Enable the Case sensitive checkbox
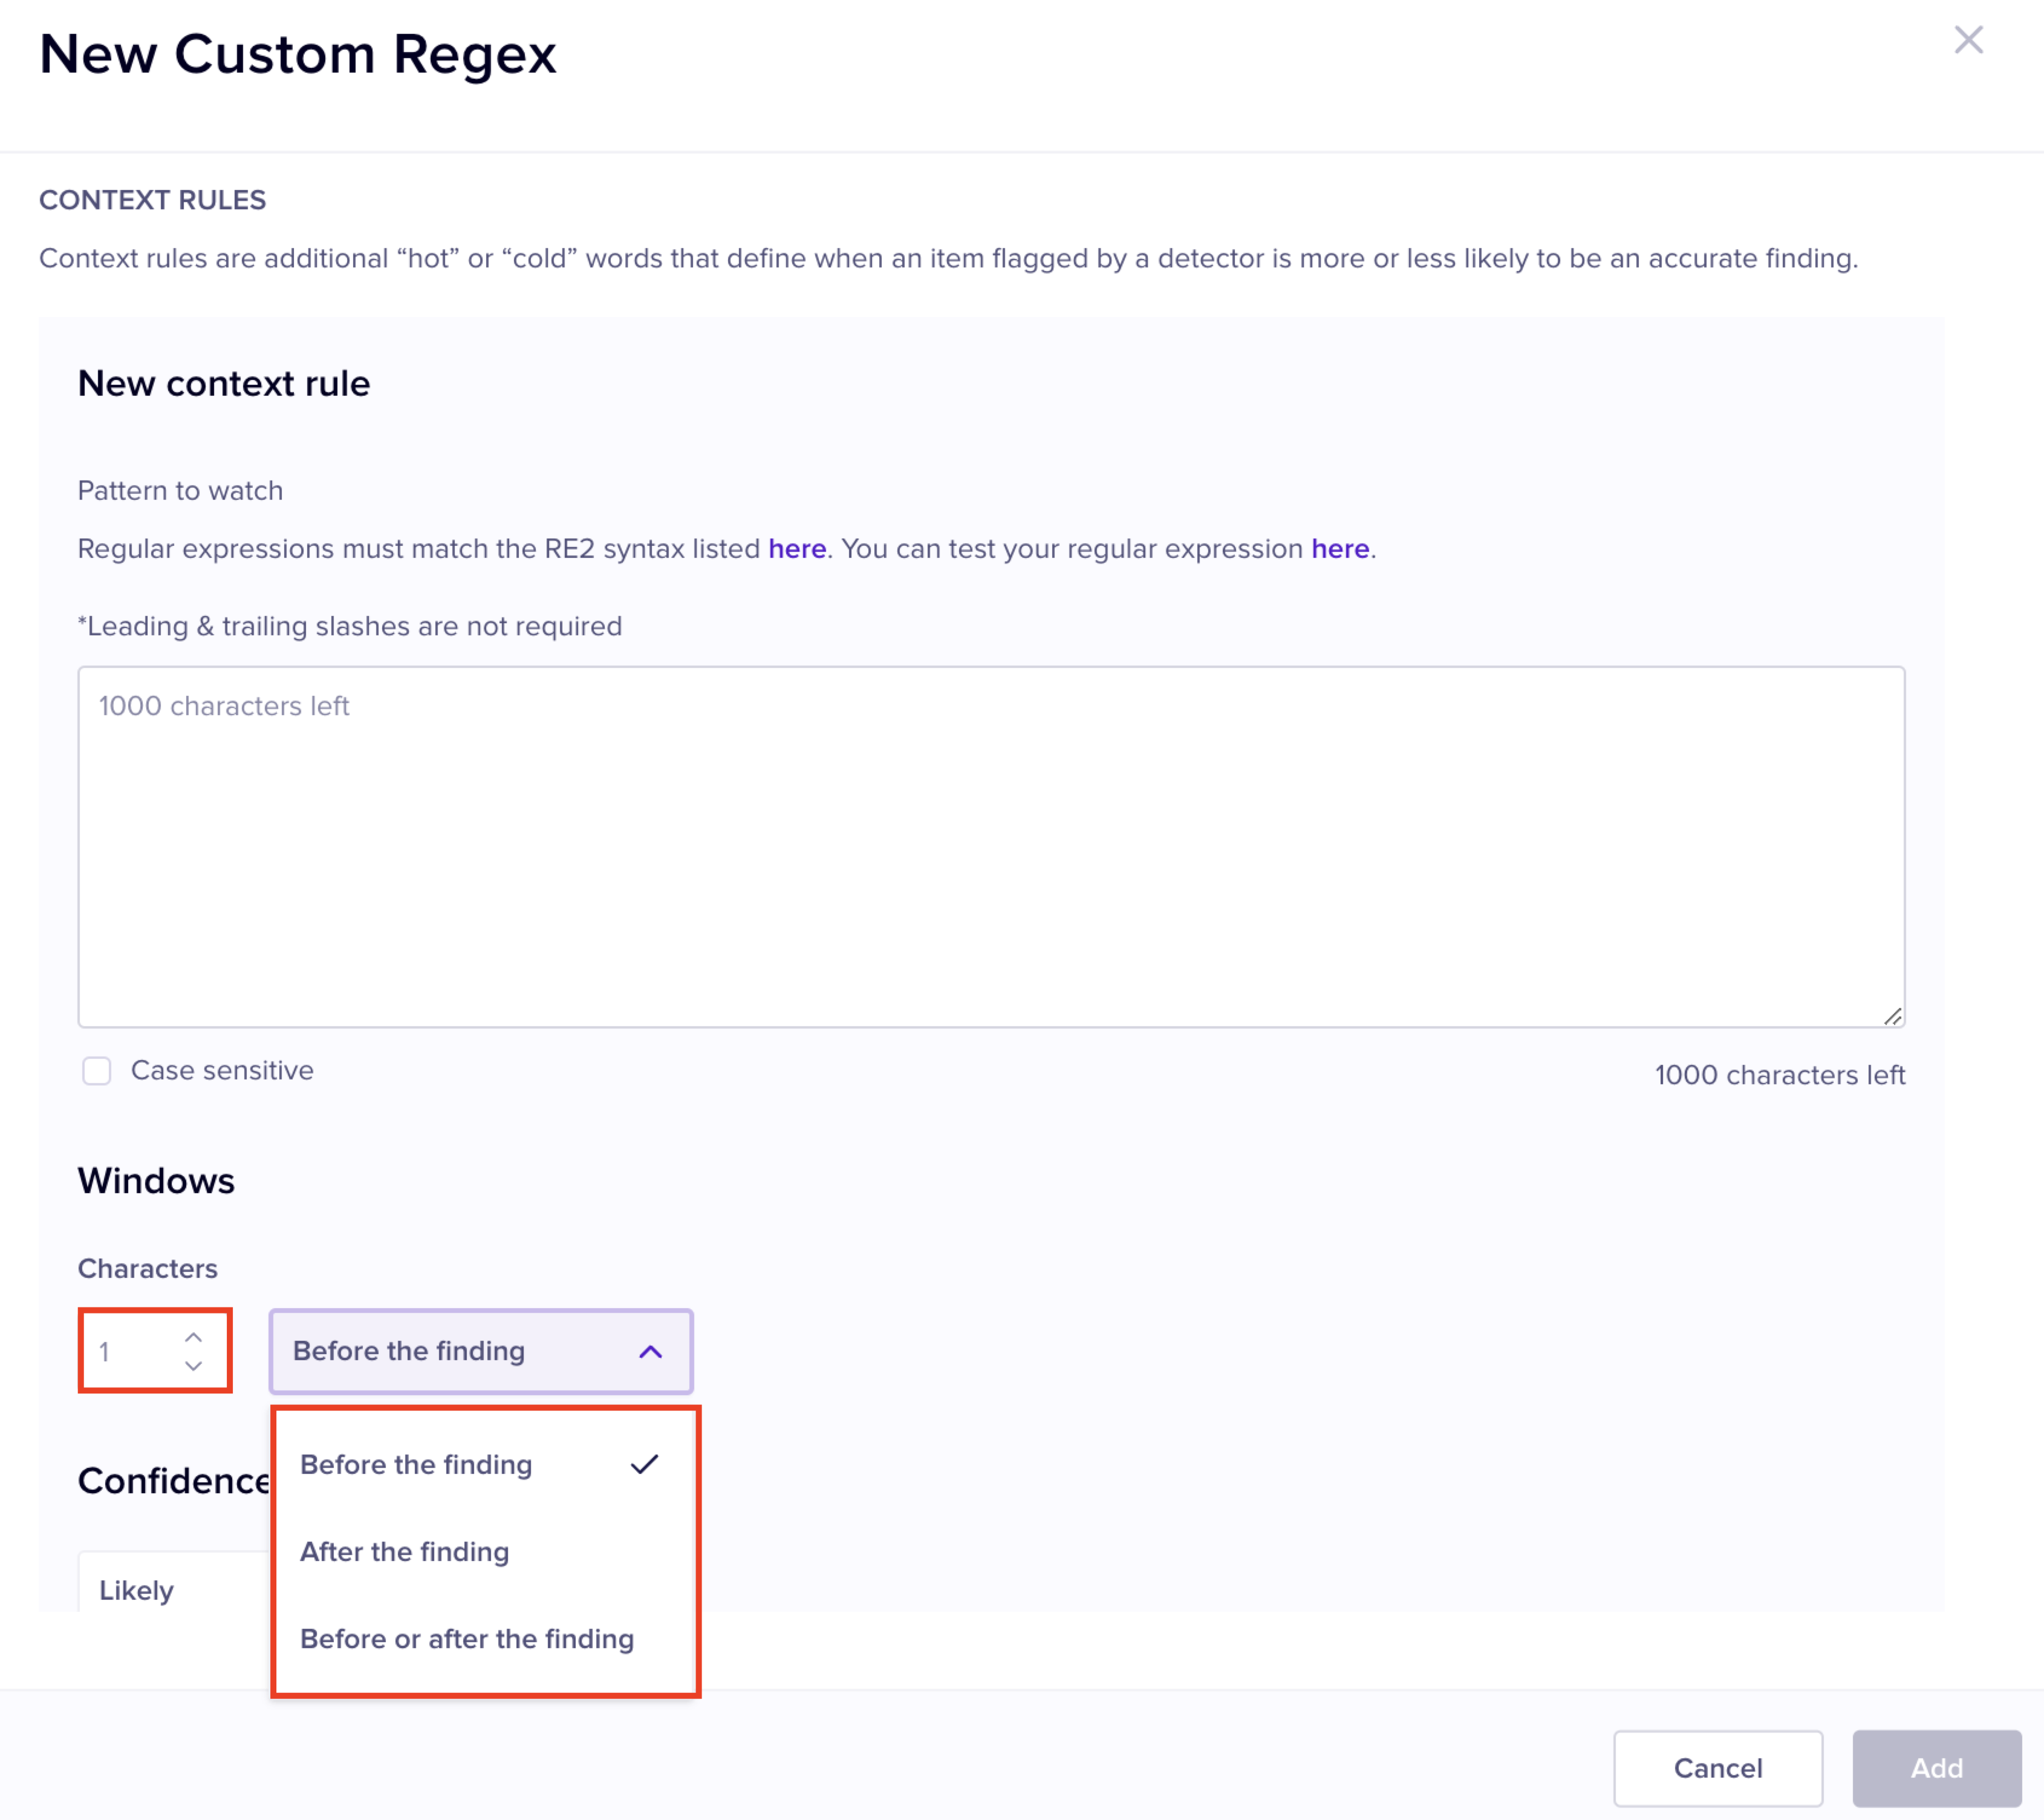Viewport: 2044px width, 1820px height. pyautogui.click(x=97, y=1070)
